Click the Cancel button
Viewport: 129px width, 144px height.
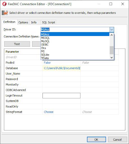click(117, 139)
